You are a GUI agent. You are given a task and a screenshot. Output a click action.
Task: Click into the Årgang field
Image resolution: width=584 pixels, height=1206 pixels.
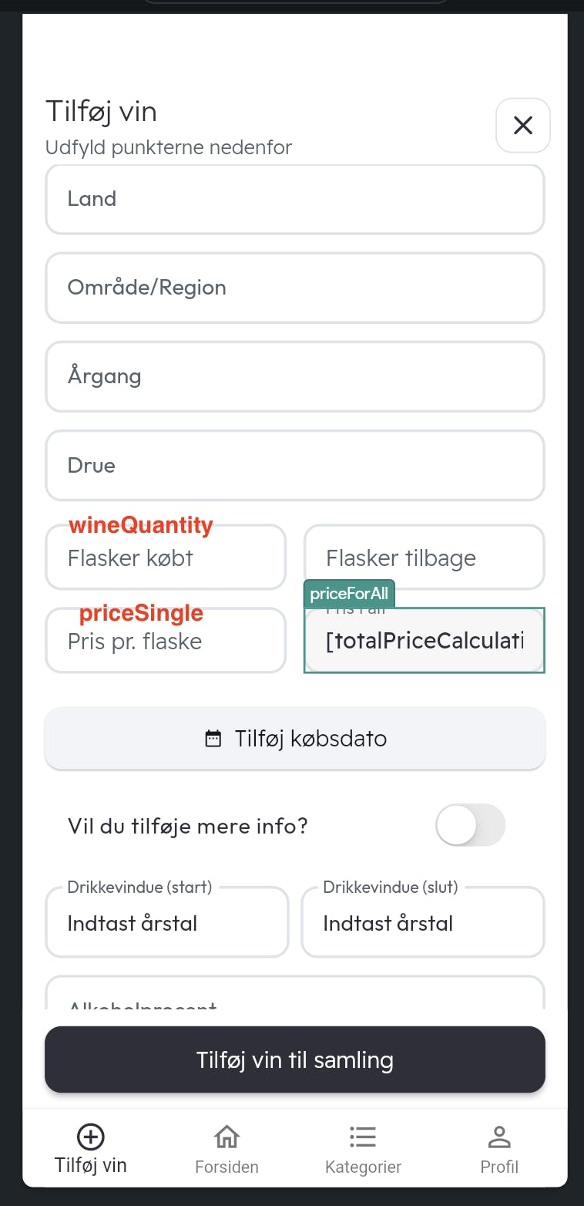[x=295, y=376]
